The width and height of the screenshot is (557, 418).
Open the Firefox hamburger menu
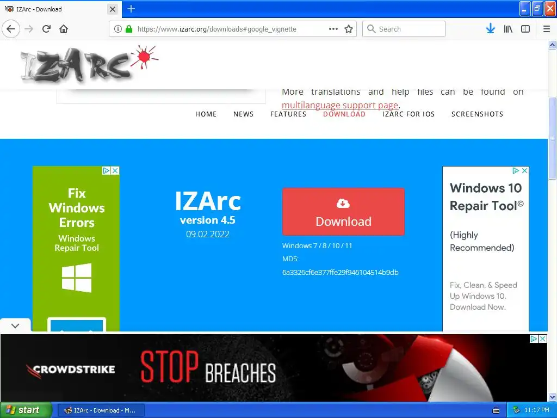click(x=547, y=29)
